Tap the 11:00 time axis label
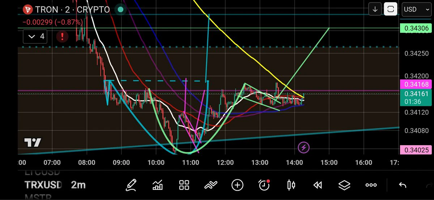The image size is (434, 200). point(190,163)
